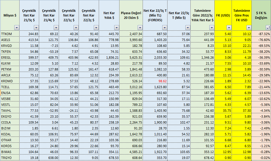Click ENJSA FK (USD) value 5.62
Screen dimensions: 271x161
coord(223,93)
